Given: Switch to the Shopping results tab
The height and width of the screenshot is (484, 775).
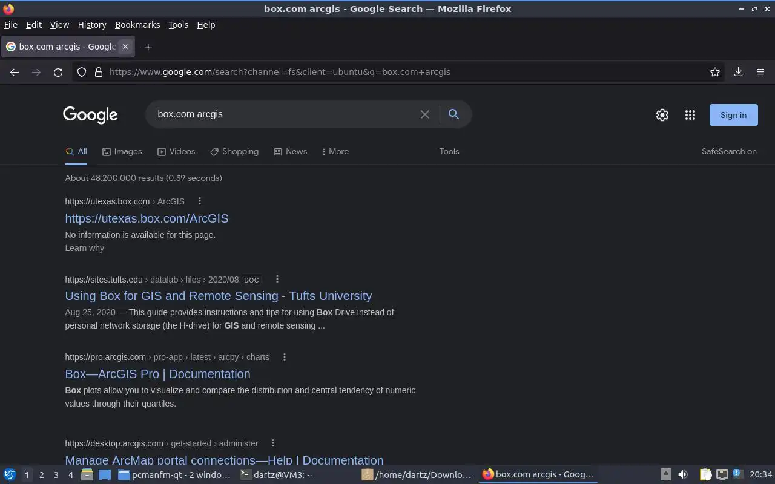Looking at the screenshot, I should click(234, 152).
